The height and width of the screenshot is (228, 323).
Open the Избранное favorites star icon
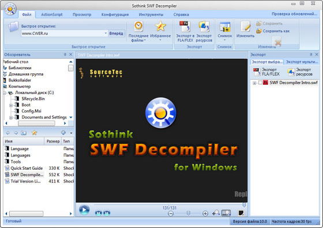coord(160,26)
